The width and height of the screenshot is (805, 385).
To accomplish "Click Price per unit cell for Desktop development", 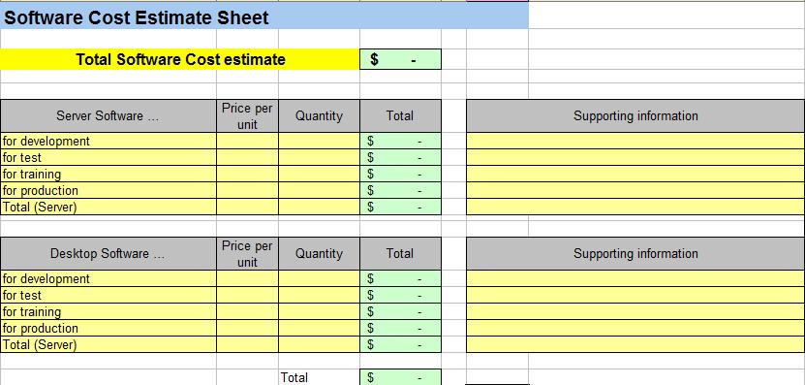I will click(247, 278).
